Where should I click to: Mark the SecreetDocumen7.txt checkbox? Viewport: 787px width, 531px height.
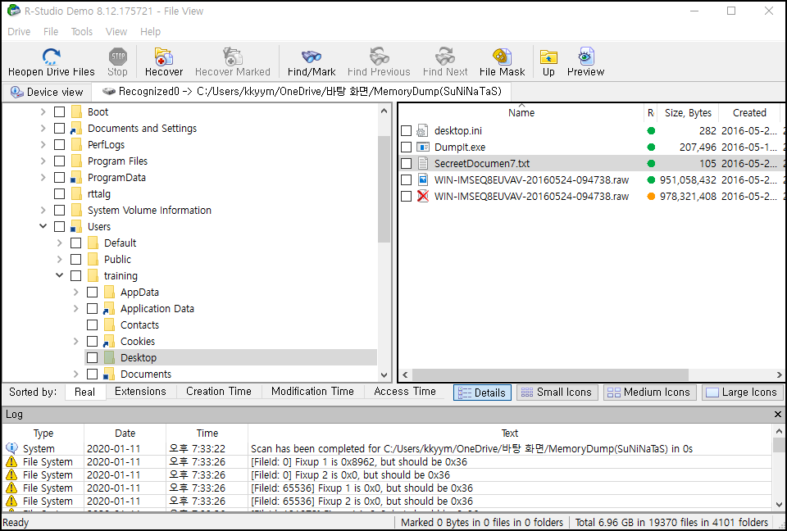(x=406, y=164)
